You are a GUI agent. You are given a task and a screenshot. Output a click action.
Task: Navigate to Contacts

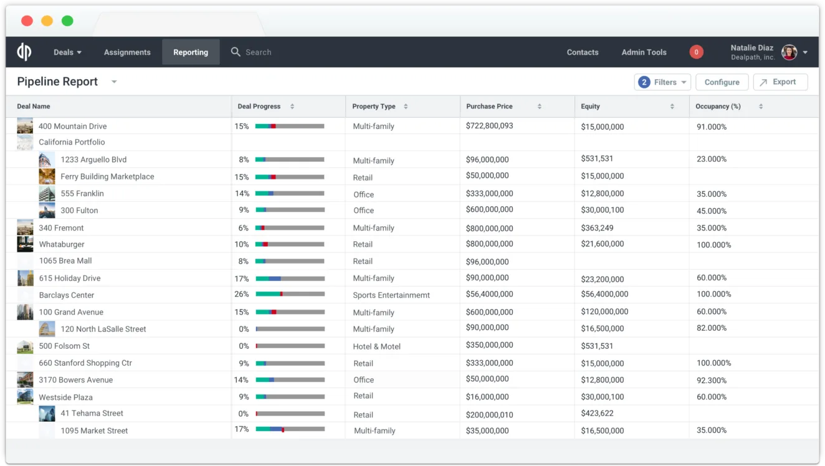click(x=582, y=52)
